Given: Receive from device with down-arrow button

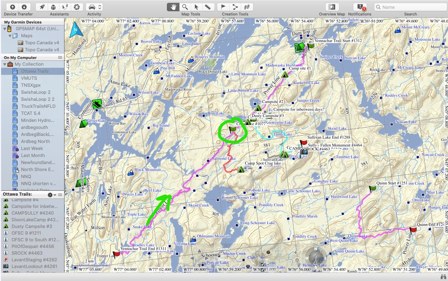Looking at the screenshot, I should coord(24,7).
